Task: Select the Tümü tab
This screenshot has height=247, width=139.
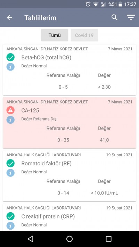Action: coord(55,35)
